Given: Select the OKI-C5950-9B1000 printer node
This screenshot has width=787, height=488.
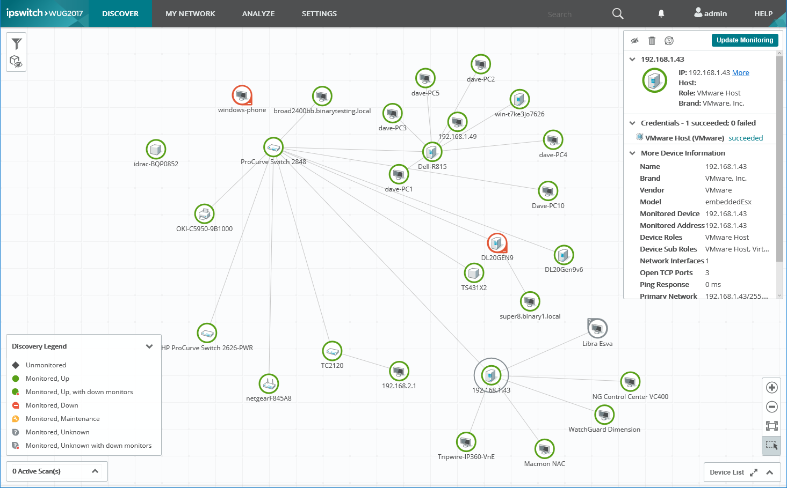Looking at the screenshot, I should click(204, 215).
